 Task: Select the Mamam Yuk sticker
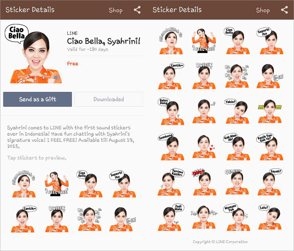[237, 217]
